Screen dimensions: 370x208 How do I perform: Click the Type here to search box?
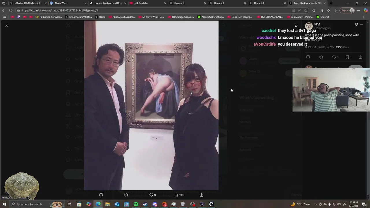point(37,204)
